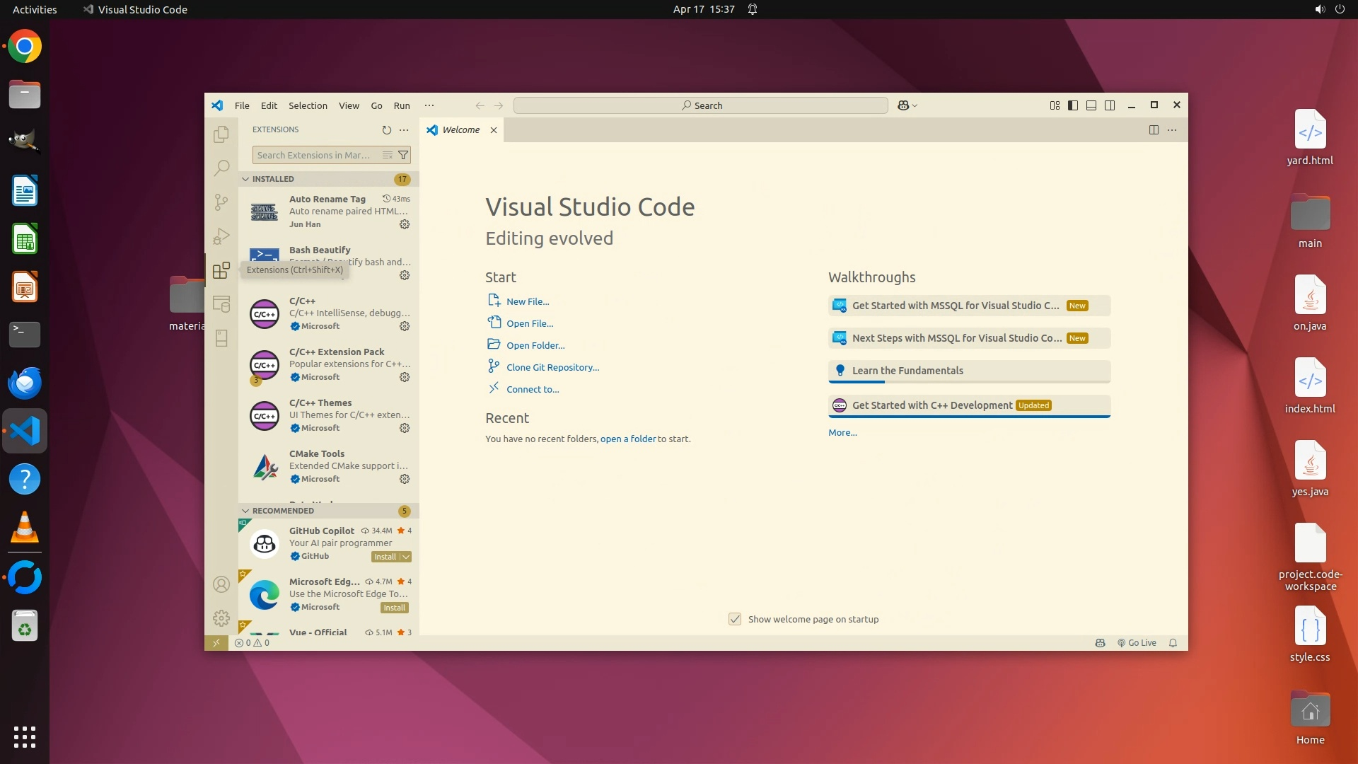1358x764 pixels.
Task: Click the Clone Git Repository link
Action: [552, 367]
